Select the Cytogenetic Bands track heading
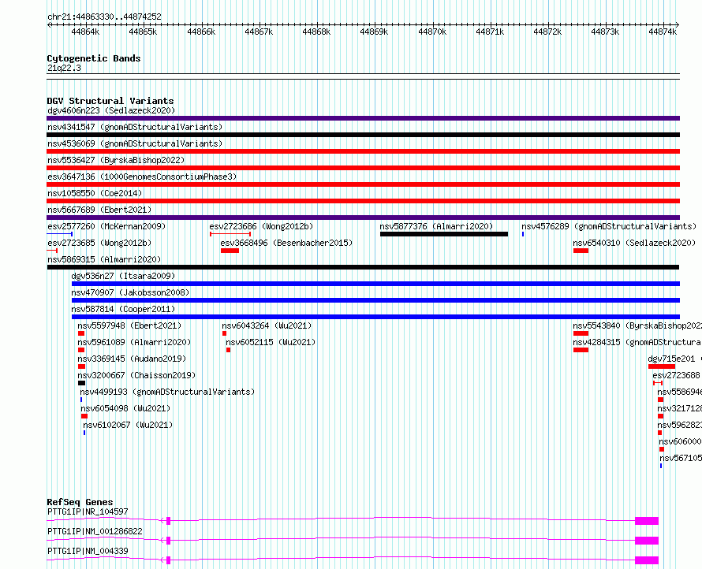Image resolution: width=702 pixels, height=569 pixels. pos(94,58)
